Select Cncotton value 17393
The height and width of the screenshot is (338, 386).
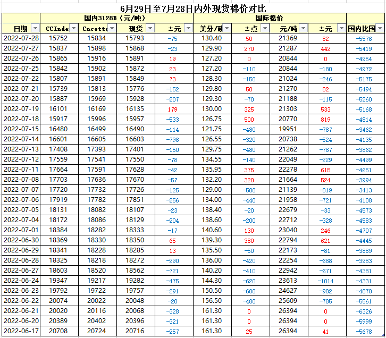click(x=97, y=149)
